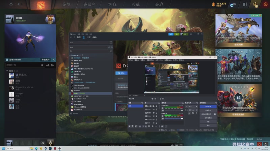Open Steam notifications green bell
270x151 pixels.
[x=177, y=34]
